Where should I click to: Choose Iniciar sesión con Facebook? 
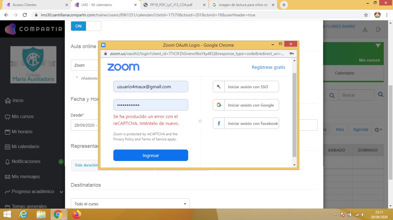click(246, 123)
